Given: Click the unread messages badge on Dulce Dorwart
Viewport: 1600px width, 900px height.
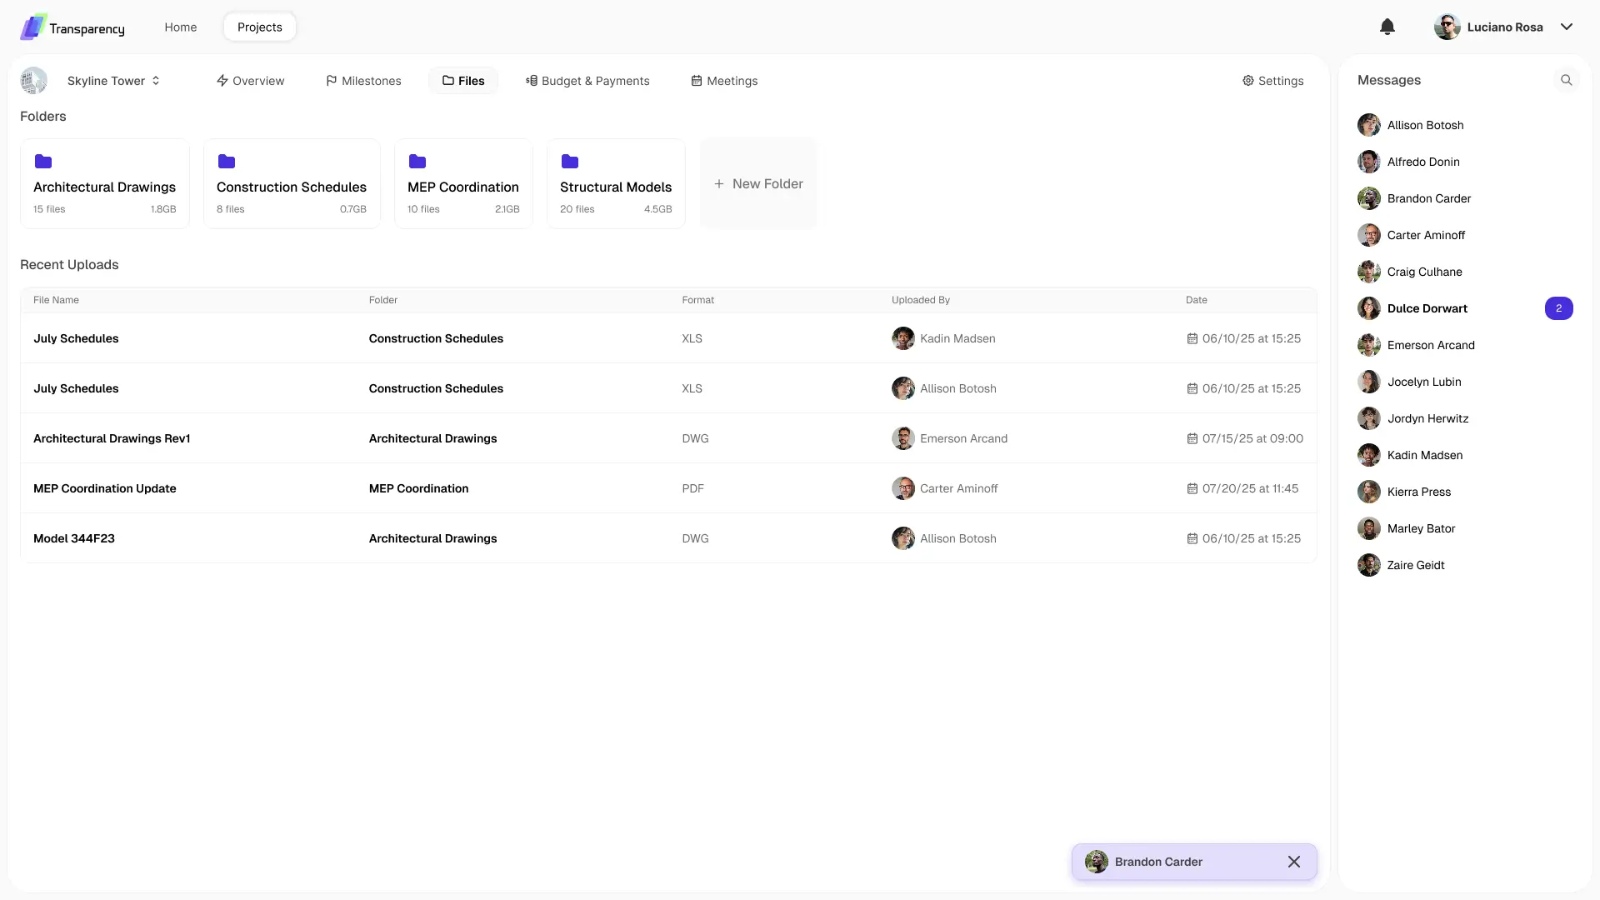Looking at the screenshot, I should 1559,308.
